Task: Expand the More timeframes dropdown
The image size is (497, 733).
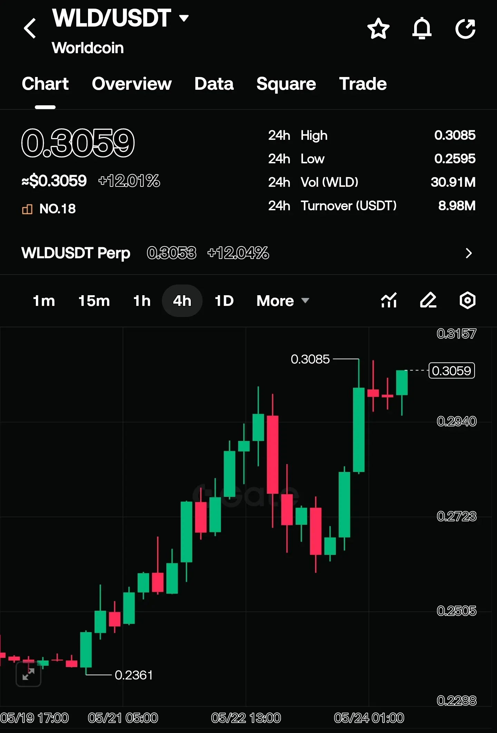Action: tap(283, 301)
